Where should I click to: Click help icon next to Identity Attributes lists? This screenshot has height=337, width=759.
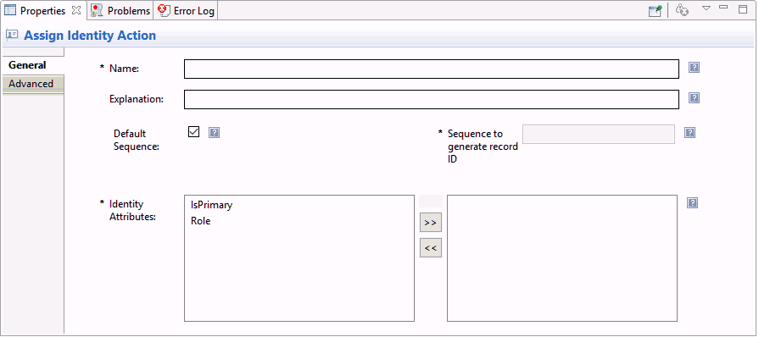click(x=692, y=203)
